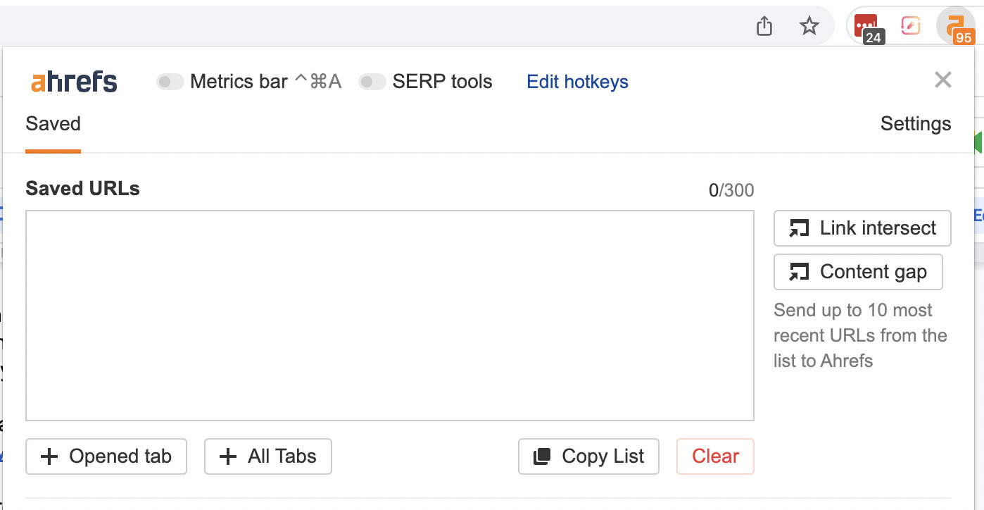The width and height of the screenshot is (984, 510).
Task: Clear the saved URLs list
Action: coord(714,456)
